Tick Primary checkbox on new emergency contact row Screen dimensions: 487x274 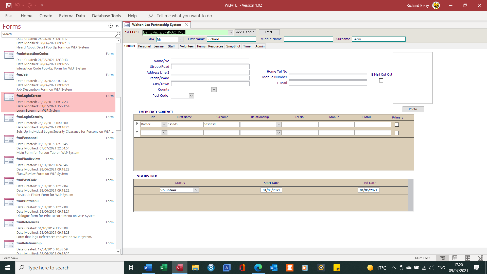397,133
